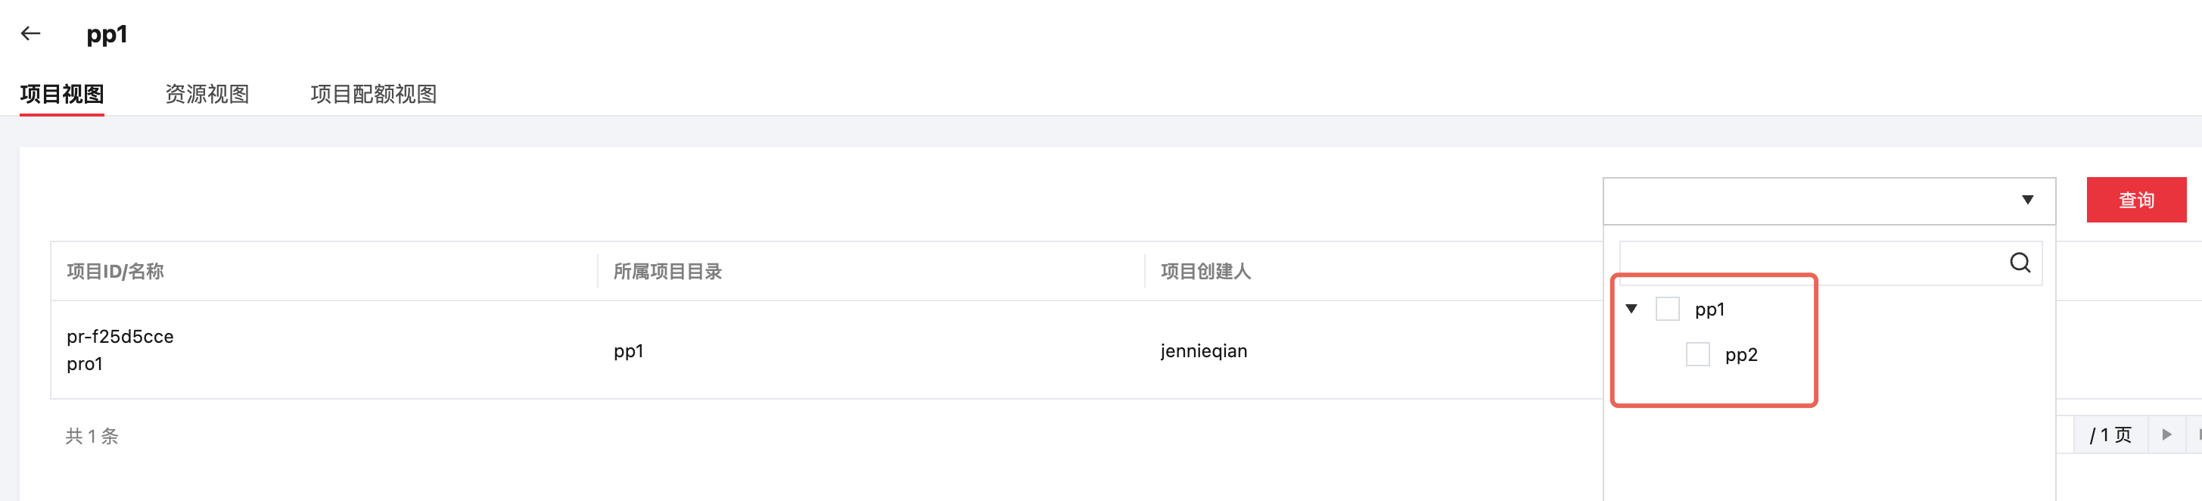2202x501 pixels.
Task: Select pp2 label in tree
Action: click(1740, 355)
